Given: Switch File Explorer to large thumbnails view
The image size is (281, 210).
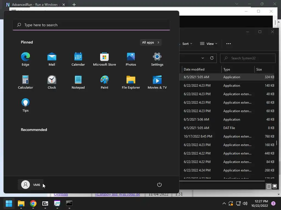Looking at the screenshot, I should pos(275,186).
